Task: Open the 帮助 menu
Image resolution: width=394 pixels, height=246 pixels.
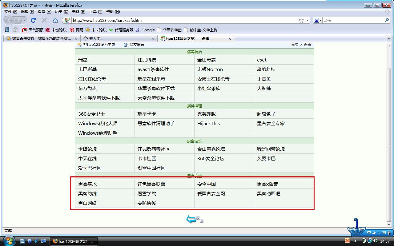Action: pos(113,12)
